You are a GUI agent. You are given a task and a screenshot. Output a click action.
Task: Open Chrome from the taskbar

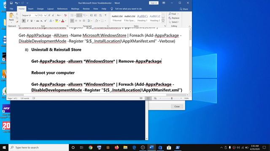pyautogui.click(x=90, y=147)
